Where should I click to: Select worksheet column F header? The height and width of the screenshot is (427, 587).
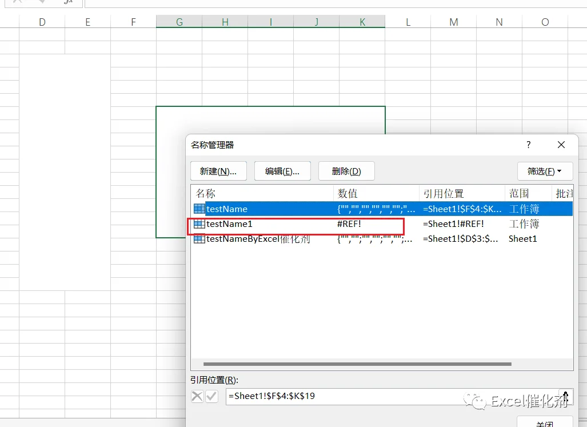[133, 22]
